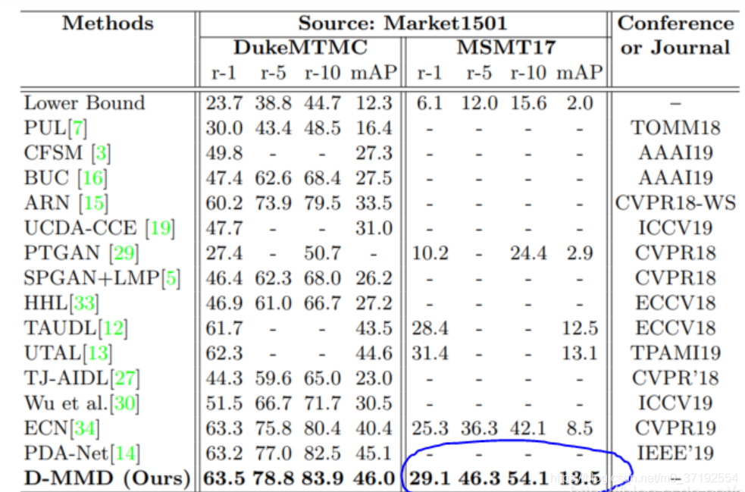The image size is (745, 492).
Task: Follow reference [16] for BUC
Action: 92,178
